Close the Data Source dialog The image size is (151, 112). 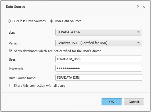click(x=144, y=7)
